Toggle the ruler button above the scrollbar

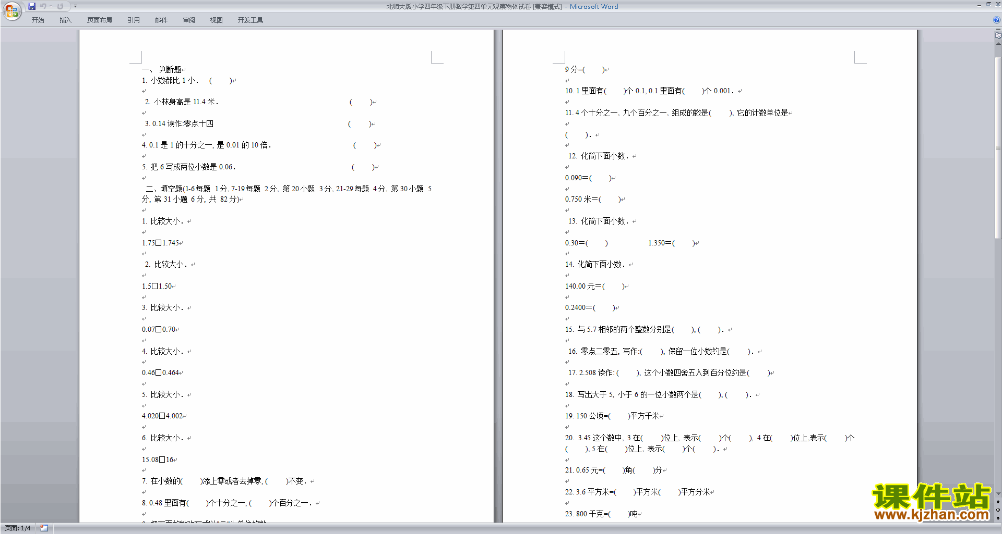tap(998, 35)
